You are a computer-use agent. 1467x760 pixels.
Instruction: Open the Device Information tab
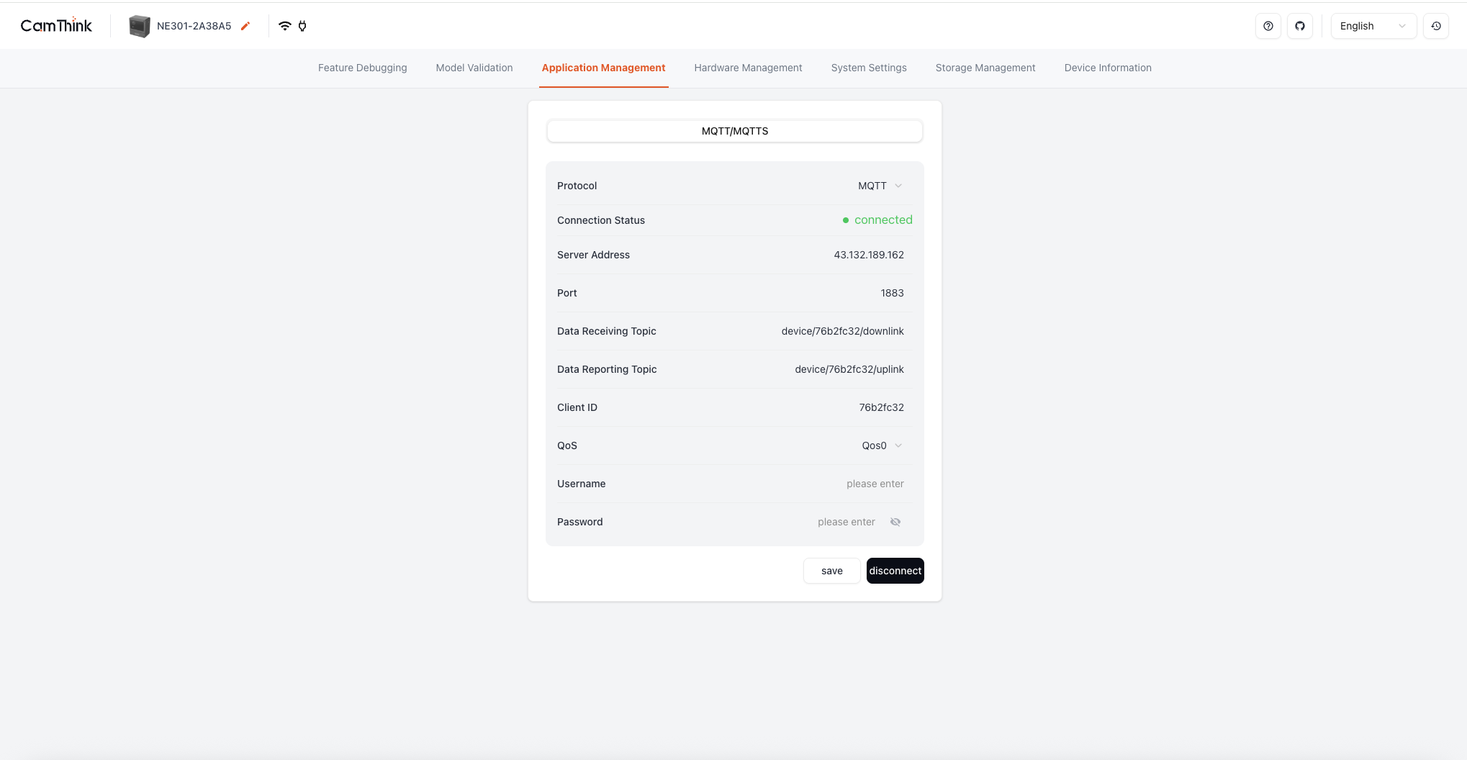click(1107, 68)
